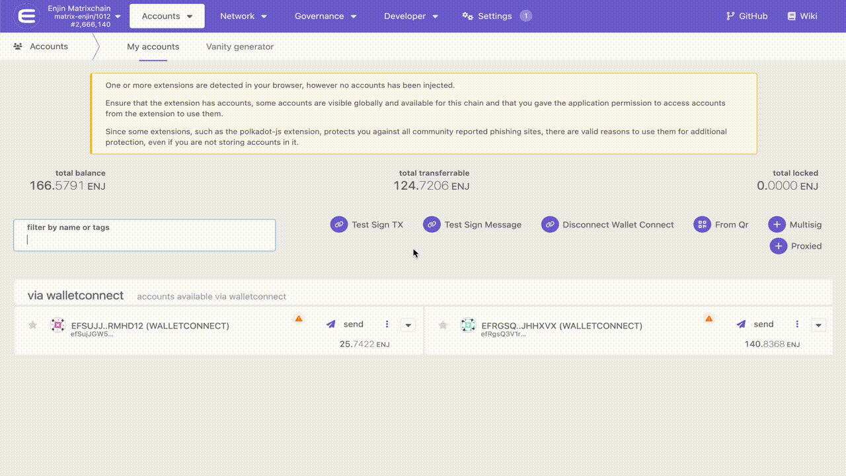This screenshot has width=846, height=476.
Task: Click the via walletconnect section heading
Action: pos(75,296)
